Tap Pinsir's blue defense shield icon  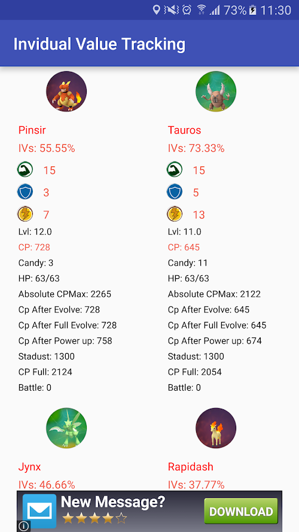pyautogui.click(x=25, y=192)
